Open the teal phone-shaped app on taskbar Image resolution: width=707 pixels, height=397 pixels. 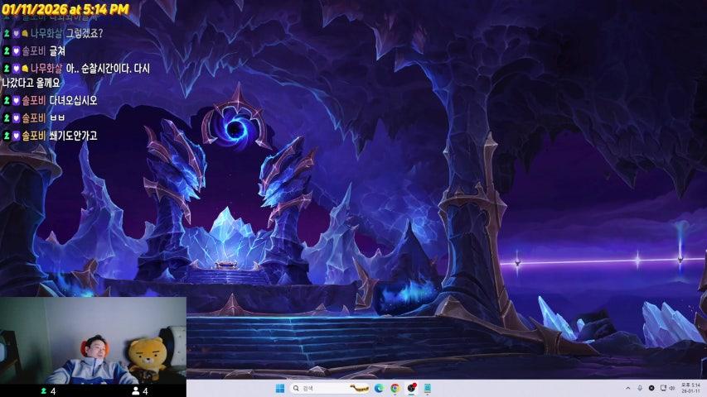tap(428, 388)
